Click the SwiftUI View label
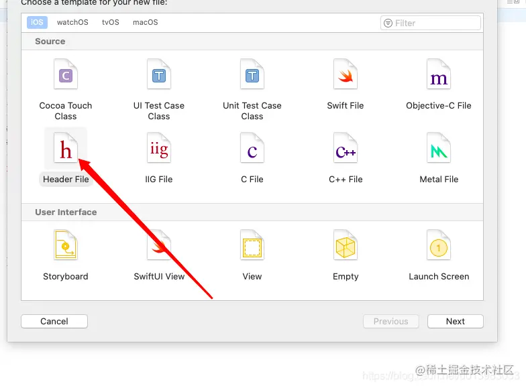 tap(159, 276)
